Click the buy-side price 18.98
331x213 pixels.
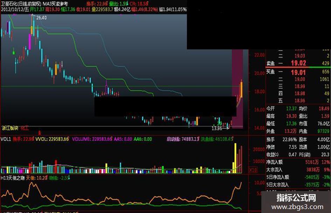click(x=300, y=93)
